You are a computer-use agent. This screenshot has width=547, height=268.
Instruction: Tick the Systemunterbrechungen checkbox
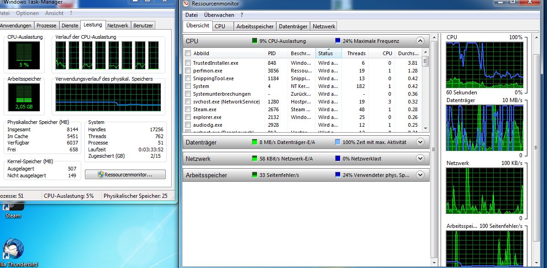[x=188, y=94]
